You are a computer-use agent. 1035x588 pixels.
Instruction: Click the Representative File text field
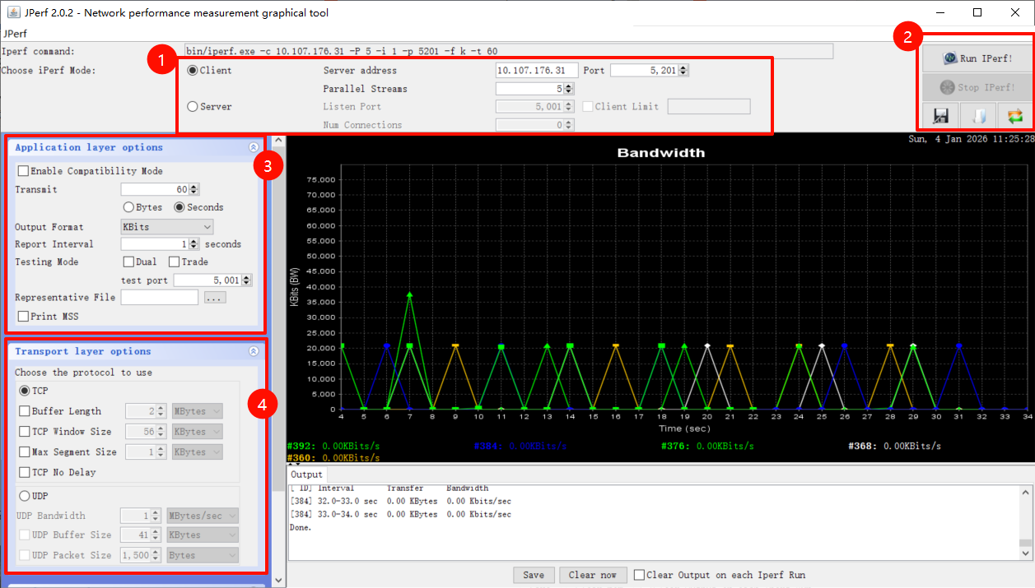160,298
